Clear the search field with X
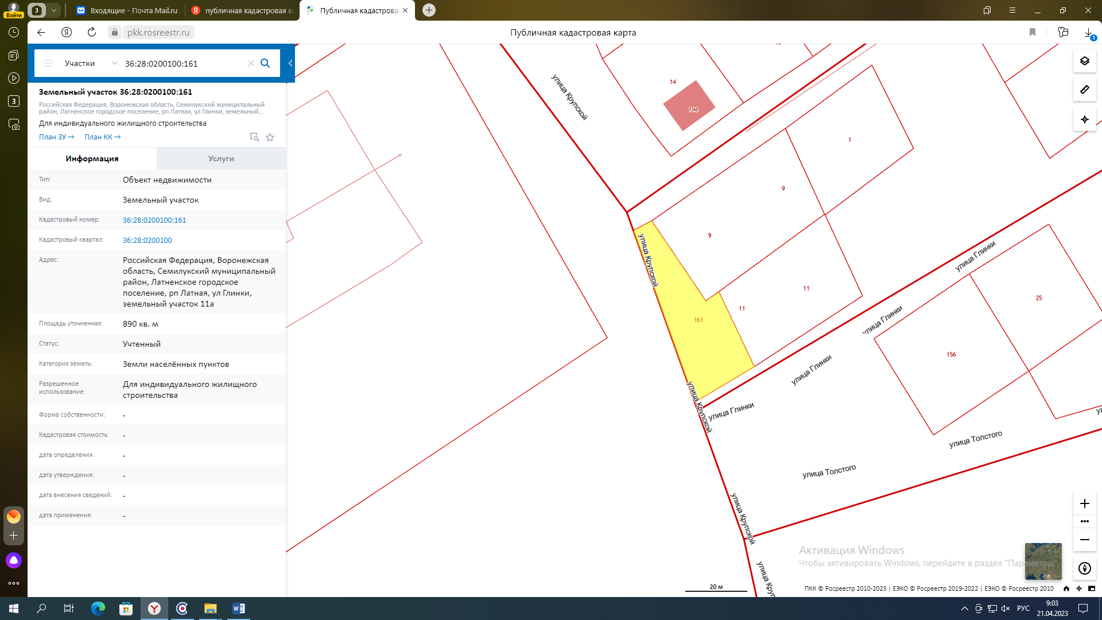This screenshot has width=1102, height=620. pyautogui.click(x=251, y=63)
